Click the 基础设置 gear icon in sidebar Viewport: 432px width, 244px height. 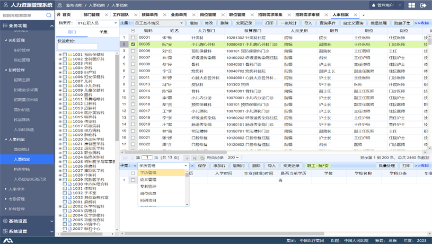point(5,221)
